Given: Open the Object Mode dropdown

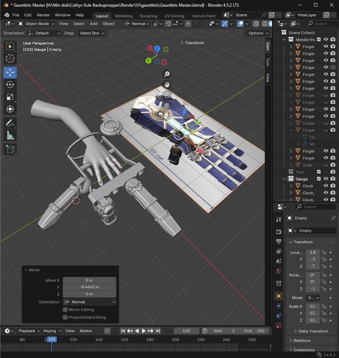Looking at the screenshot, I should [x=36, y=24].
